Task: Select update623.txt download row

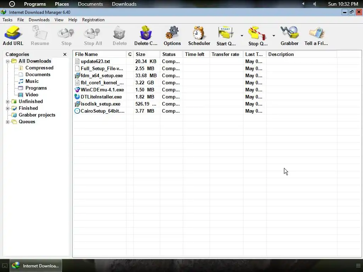Action: coord(217,62)
